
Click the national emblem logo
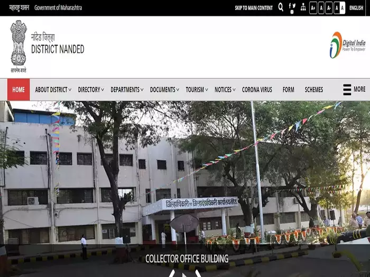click(18, 46)
